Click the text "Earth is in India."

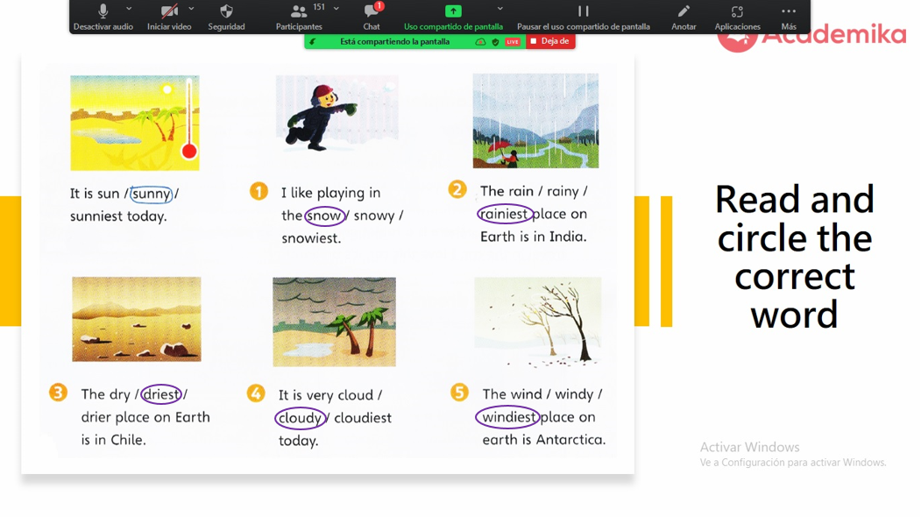[534, 237]
